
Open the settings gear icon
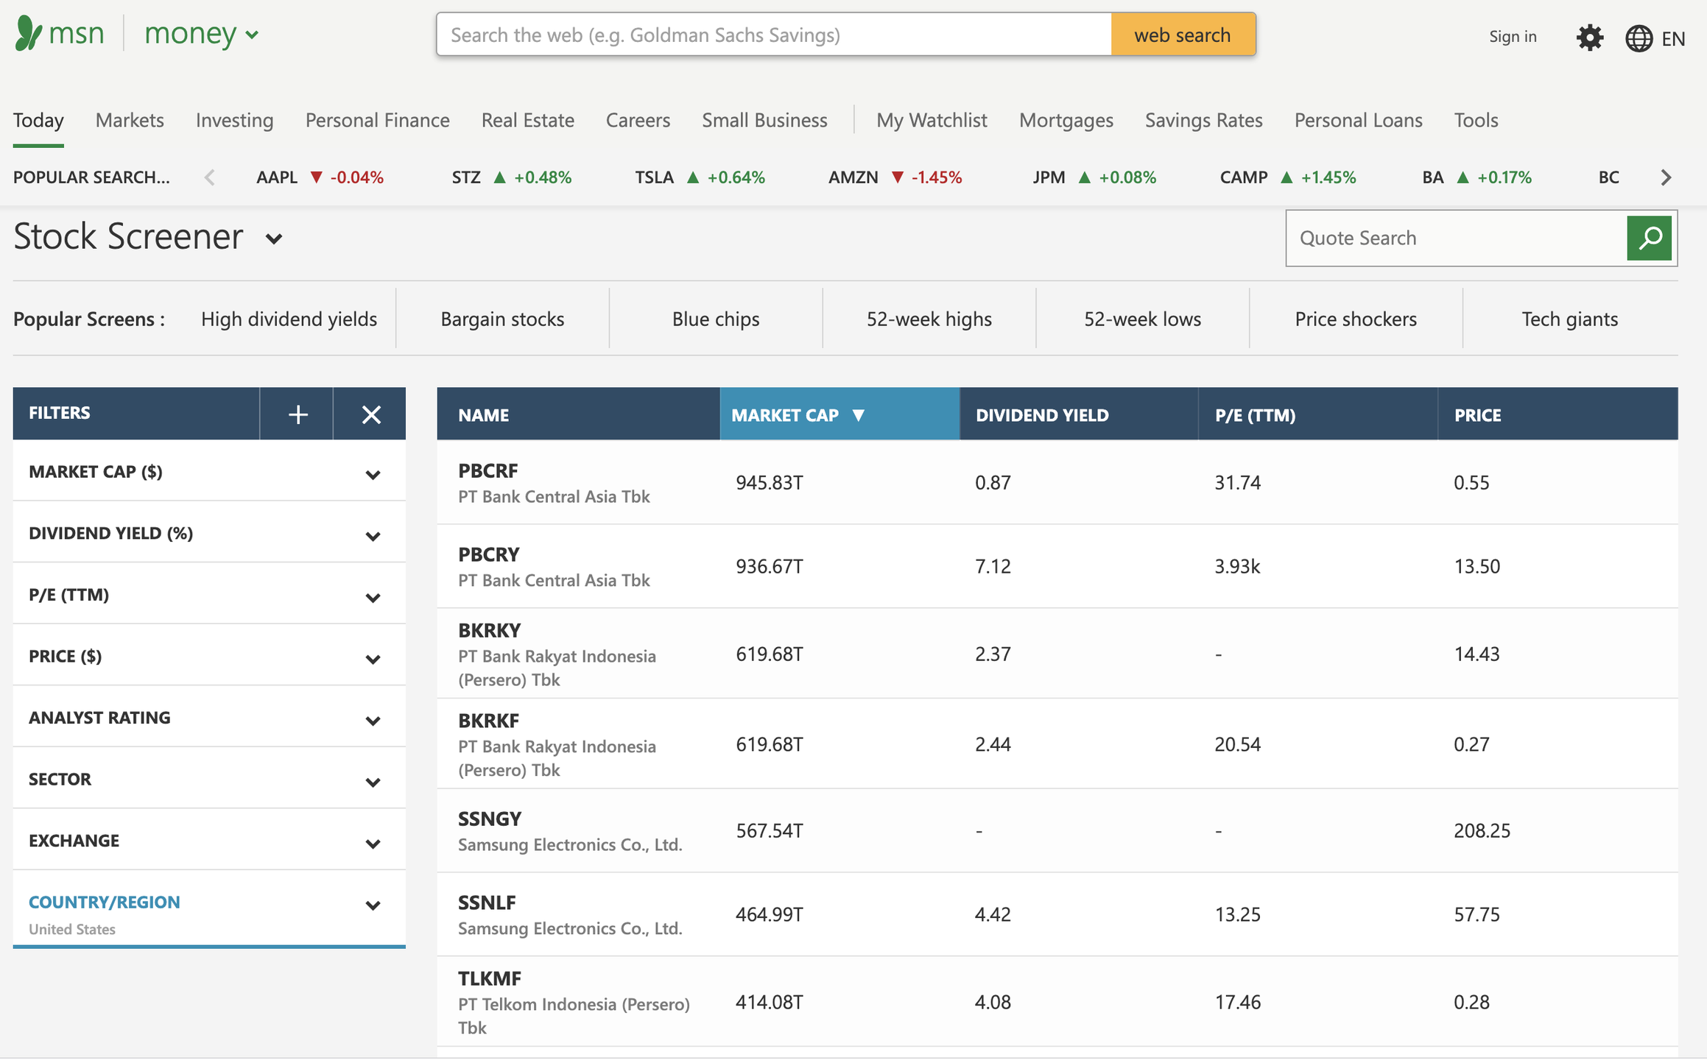coord(1589,37)
